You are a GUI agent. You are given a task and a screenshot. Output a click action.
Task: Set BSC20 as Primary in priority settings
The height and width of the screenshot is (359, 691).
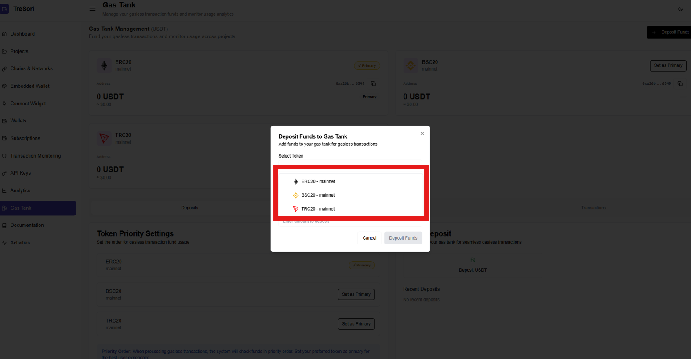coord(356,294)
